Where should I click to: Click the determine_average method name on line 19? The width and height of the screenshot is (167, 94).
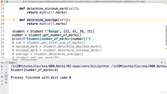coord(42,20)
